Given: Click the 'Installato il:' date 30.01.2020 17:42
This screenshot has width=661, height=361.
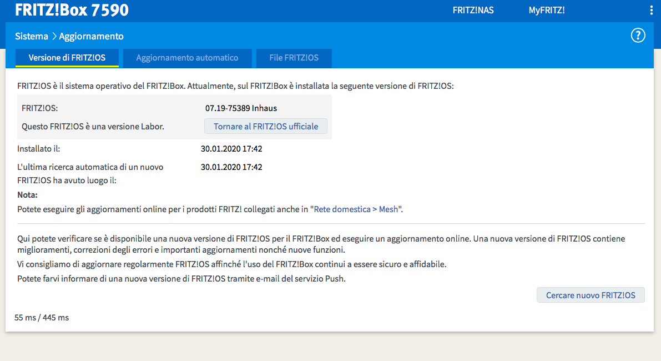Looking at the screenshot, I should click(x=231, y=148).
